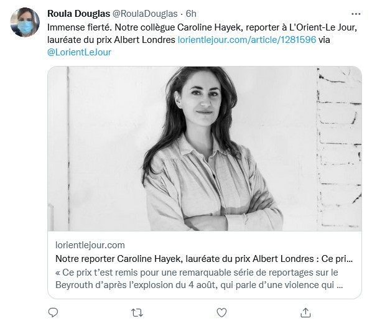Click the phrase lauréate du prix Albert Londres in the tweet
This screenshot has height=326, width=372.
pos(111,40)
